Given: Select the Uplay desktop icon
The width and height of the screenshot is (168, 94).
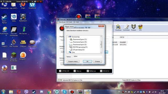Looking at the screenshot, I should [x=14, y=18].
